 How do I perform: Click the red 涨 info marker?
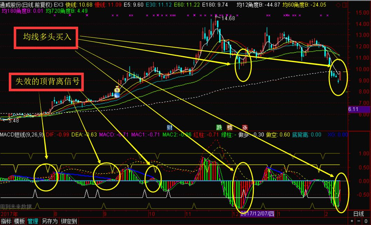245,128
